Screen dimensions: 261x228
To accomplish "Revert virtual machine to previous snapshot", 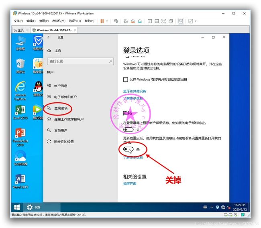I will pos(133,21).
